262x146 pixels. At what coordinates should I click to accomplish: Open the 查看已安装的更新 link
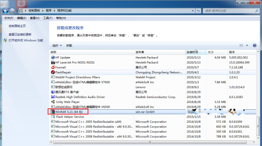click(x=20, y=35)
